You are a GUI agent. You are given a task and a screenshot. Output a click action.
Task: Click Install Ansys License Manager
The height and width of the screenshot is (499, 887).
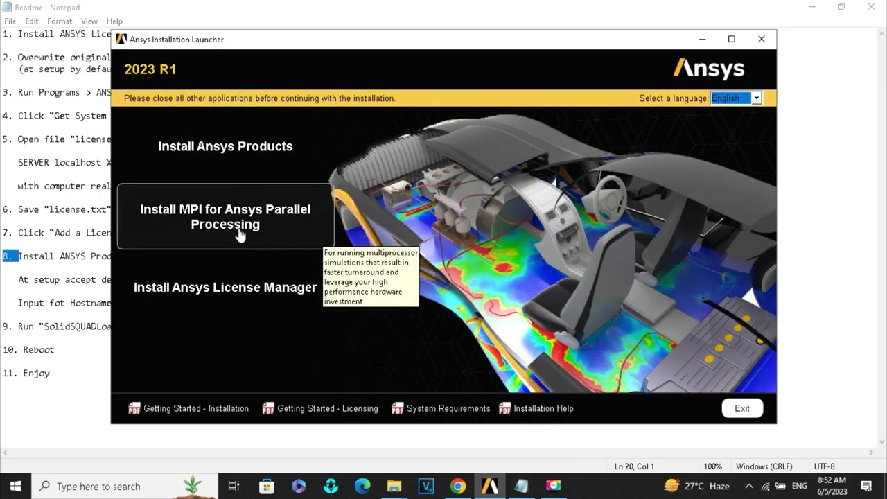click(x=225, y=287)
